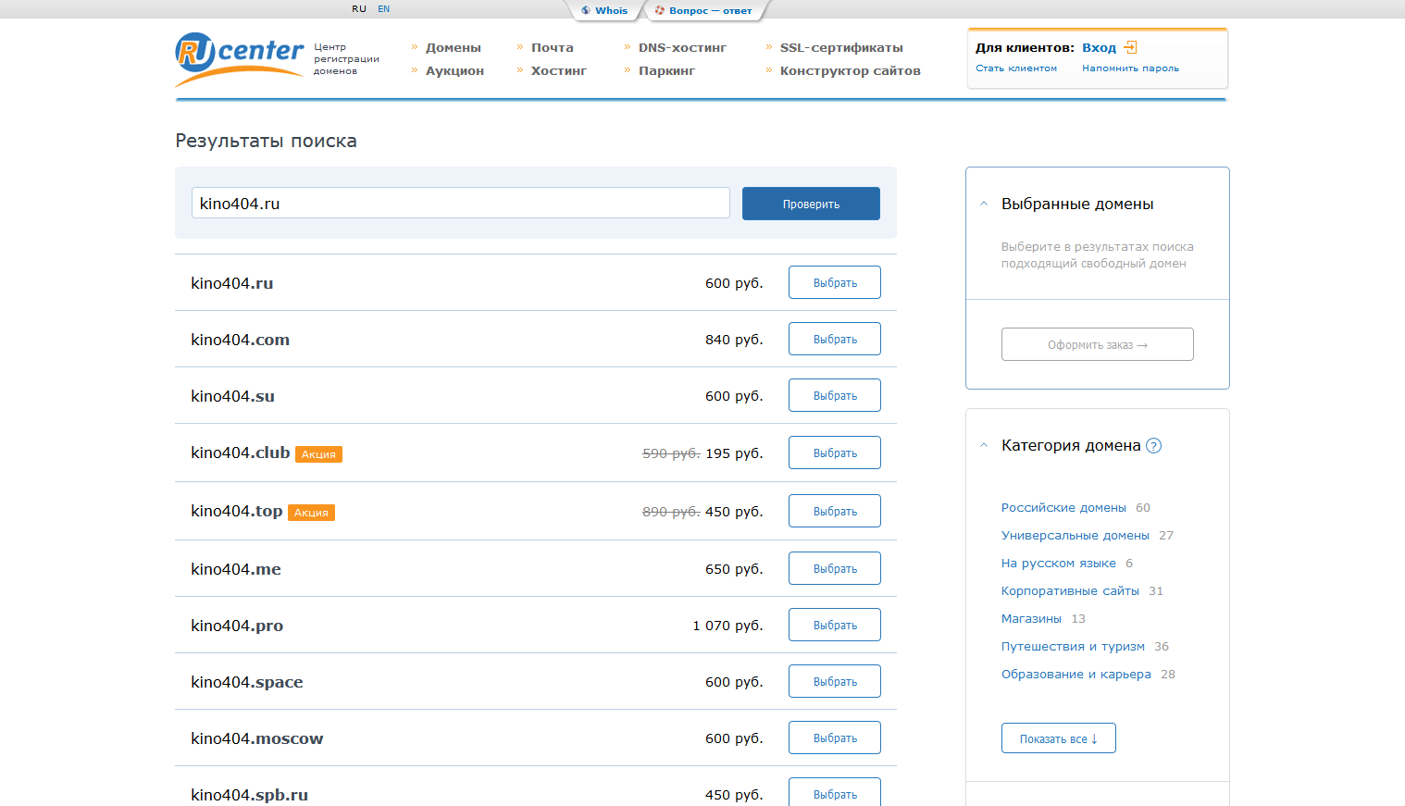Filter by Российские домены category
The image size is (1405, 806).
coord(1063,508)
